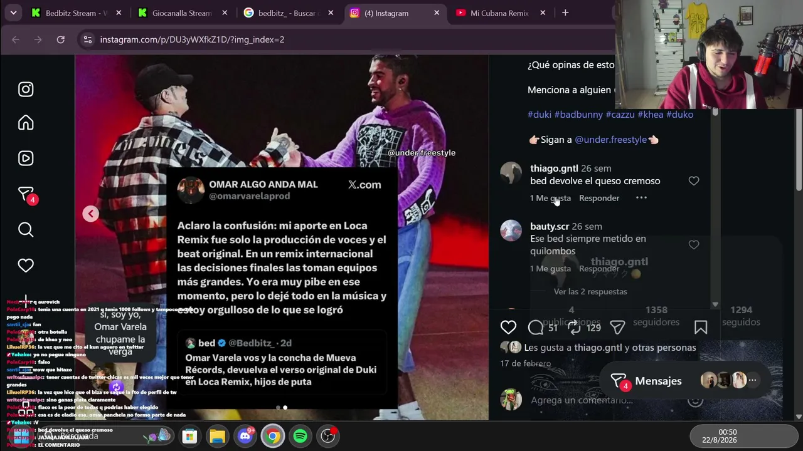Switch to the Giocanalla Stream tab
The height and width of the screenshot is (451, 803).
pos(182,13)
